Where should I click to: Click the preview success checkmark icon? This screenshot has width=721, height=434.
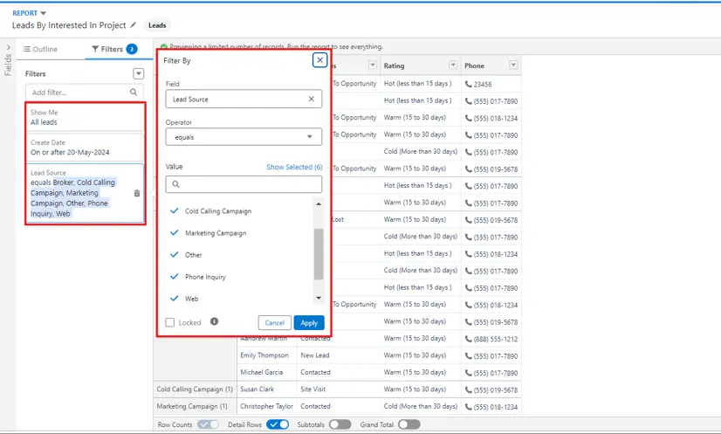(164, 47)
